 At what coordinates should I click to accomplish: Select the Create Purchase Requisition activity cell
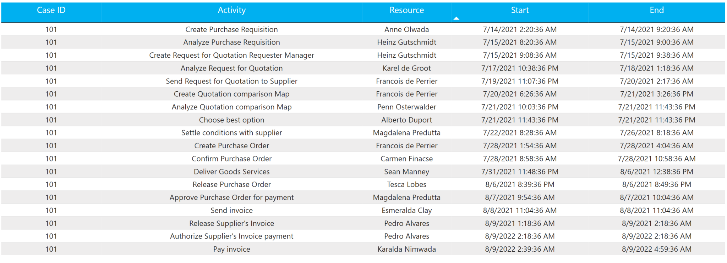click(231, 29)
